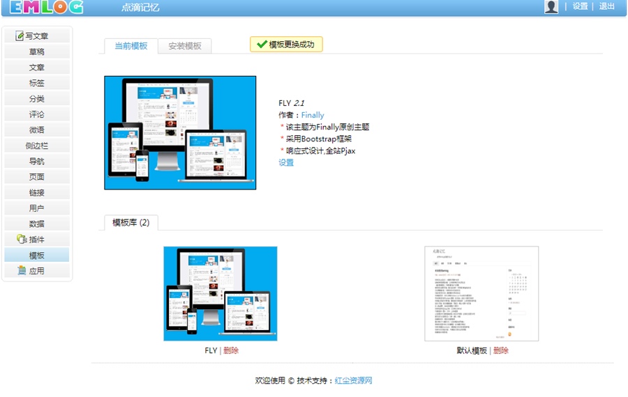The height and width of the screenshot is (397, 628).
Task: Click the current FLY template large preview
Action: 180,133
